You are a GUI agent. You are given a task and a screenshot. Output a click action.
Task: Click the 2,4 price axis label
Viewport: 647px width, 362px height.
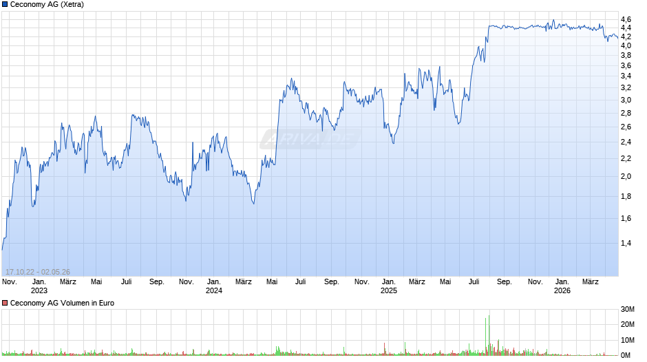(626, 142)
